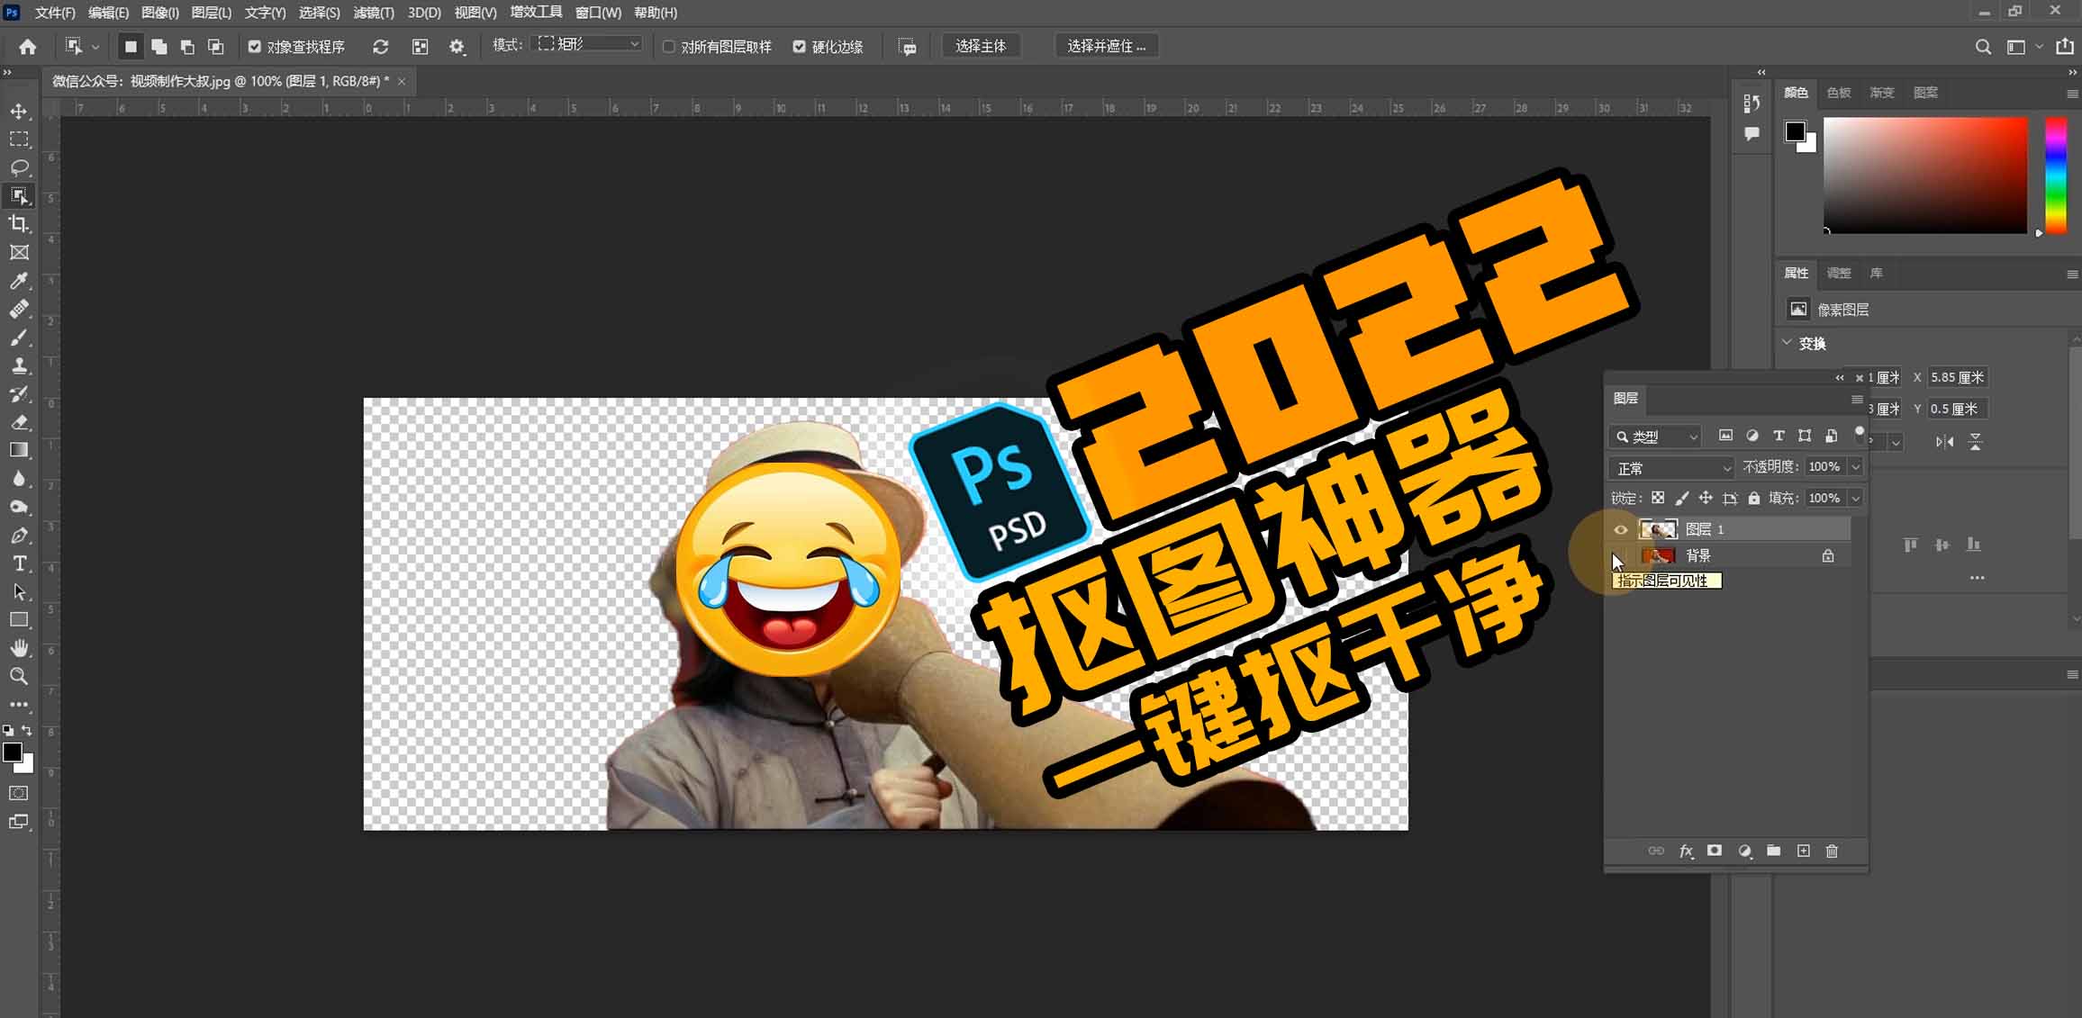Image resolution: width=2082 pixels, height=1018 pixels.
Task: Click the layer style fx icon
Action: click(x=1686, y=851)
